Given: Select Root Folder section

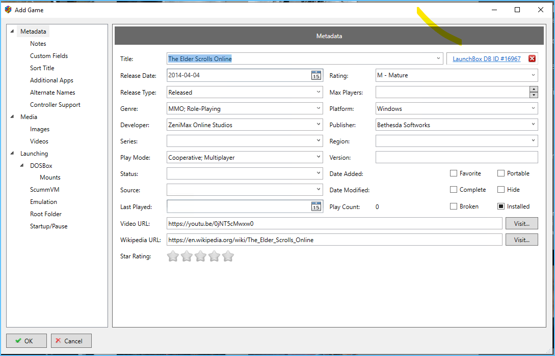Looking at the screenshot, I should pos(46,214).
